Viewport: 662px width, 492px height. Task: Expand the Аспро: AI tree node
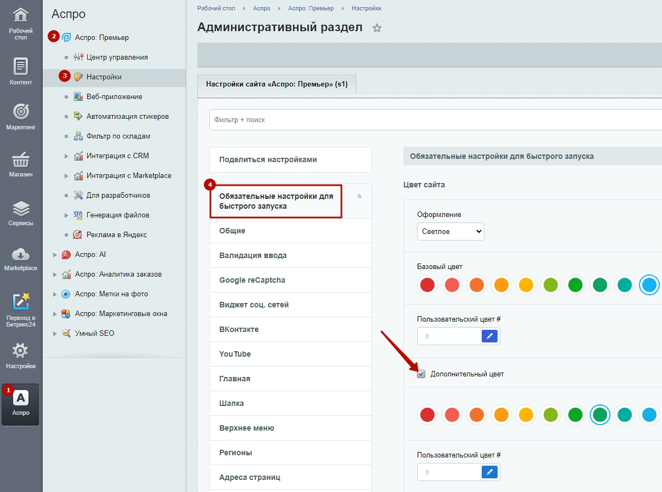[x=54, y=255]
